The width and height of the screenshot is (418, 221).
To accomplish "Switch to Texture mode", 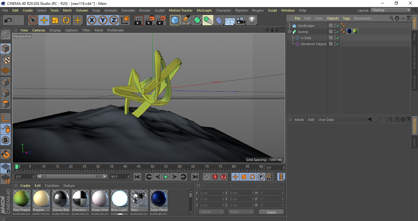I will [6, 60].
